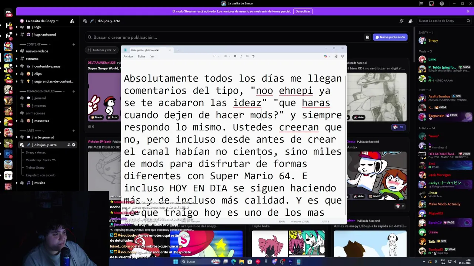This screenshot has width=474, height=266.
Task: Click the 13 reaction on sketch post
Action: [398, 127]
